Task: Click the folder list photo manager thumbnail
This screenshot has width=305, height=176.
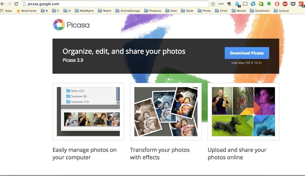Action: click(88, 111)
